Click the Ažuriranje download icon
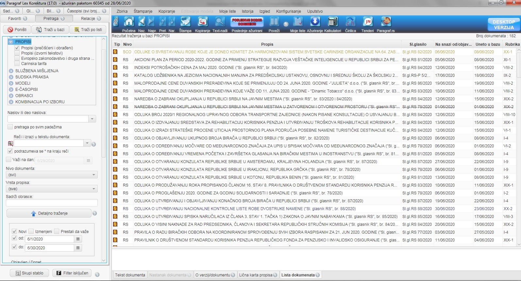 pyautogui.click(x=315, y=22)
